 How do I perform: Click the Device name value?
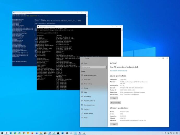pyautogui.click(x=123, y=80)
